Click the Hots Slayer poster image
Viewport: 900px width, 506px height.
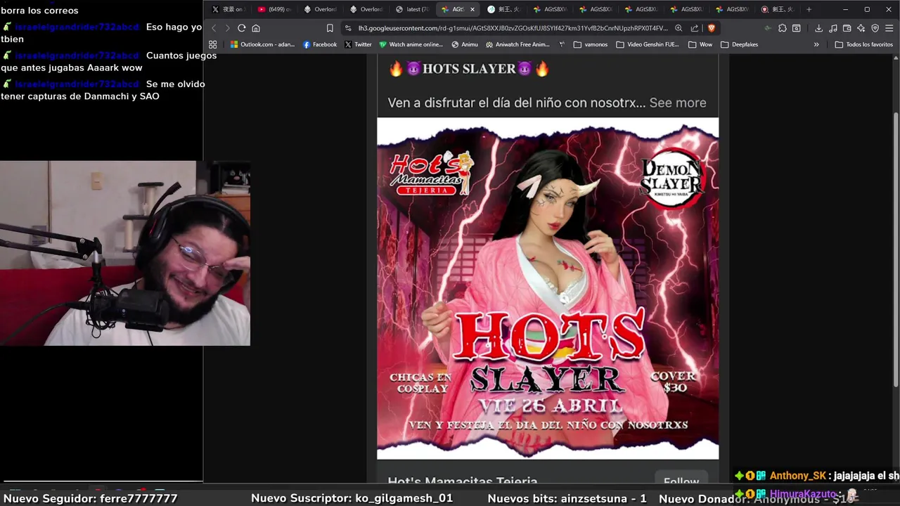click(x=548, y=288)
